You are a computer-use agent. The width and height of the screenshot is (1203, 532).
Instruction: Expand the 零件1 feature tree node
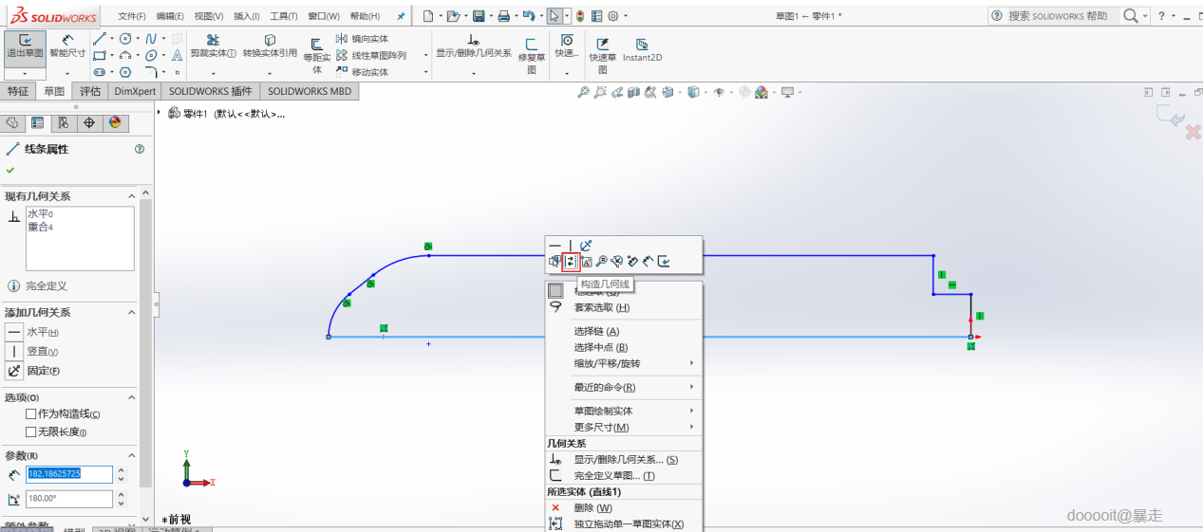pyautogui.click(x=160, y=113)
